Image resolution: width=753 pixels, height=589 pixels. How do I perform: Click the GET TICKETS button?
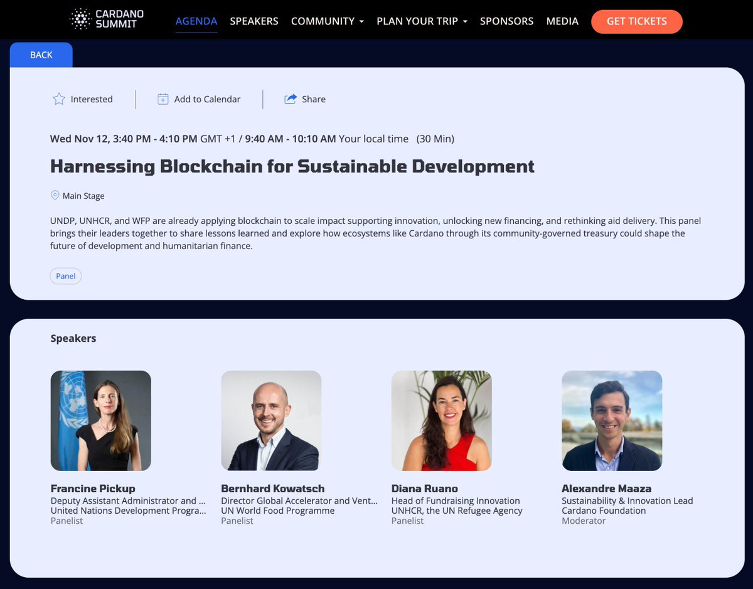(637, 21)
